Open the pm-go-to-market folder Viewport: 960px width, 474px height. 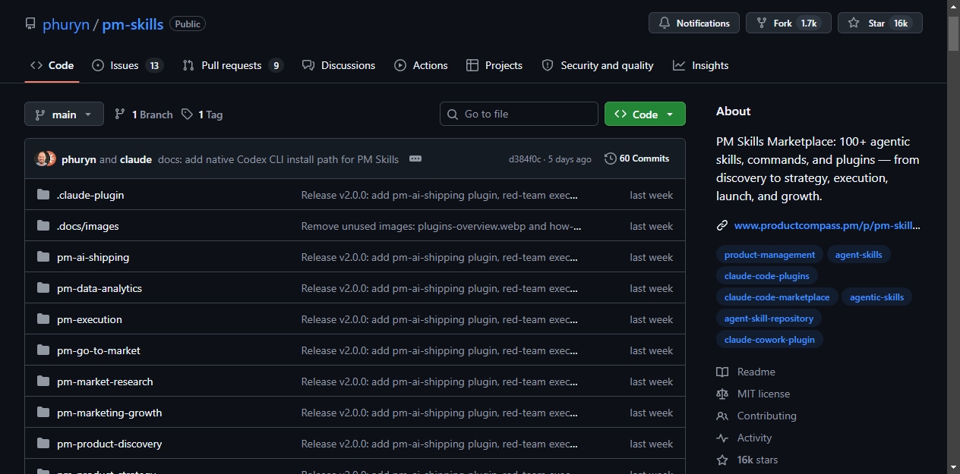click(99, 350)
